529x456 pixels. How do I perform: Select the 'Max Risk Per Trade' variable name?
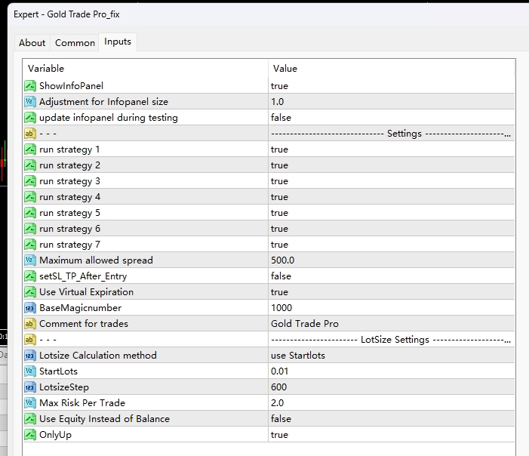coord(82,403)
